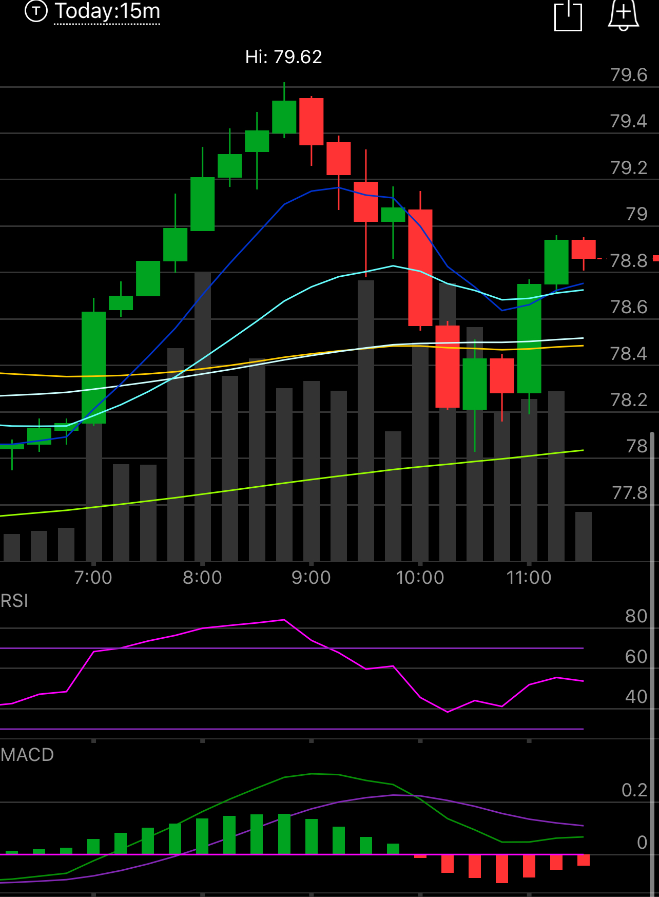Tap the large red candle at 10:00
The width and height of the screenshot is (659, 897).
[x=420, y=268]
